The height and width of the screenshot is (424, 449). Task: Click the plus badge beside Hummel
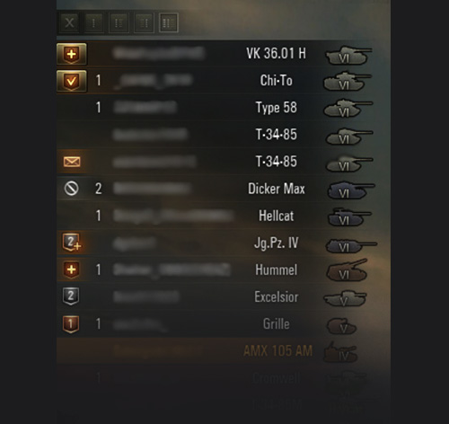click(71, 269)
